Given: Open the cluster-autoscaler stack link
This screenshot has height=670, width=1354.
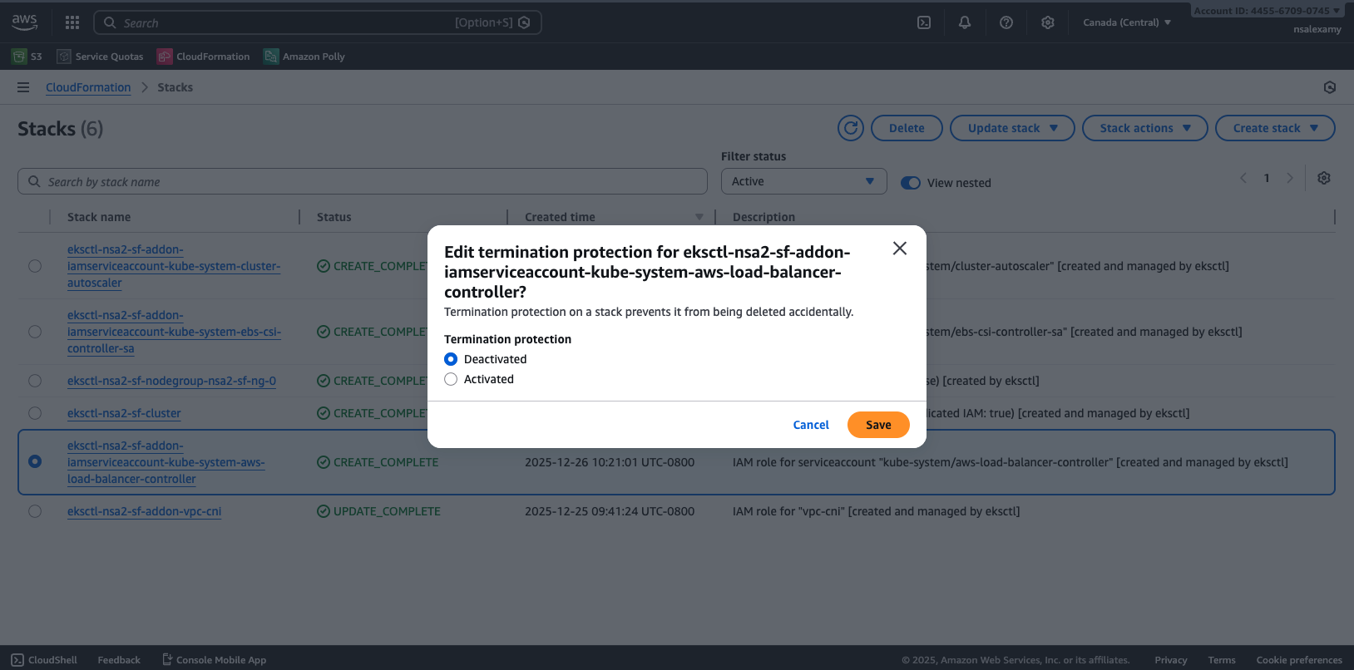Looking at the screenshot, I should [174, 266].
